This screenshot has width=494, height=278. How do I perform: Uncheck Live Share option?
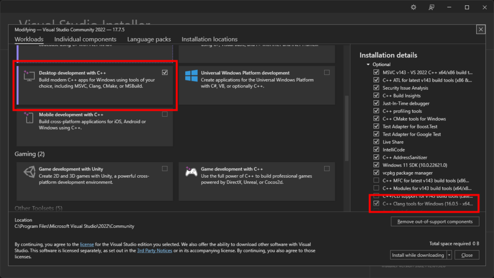[376, 142]
